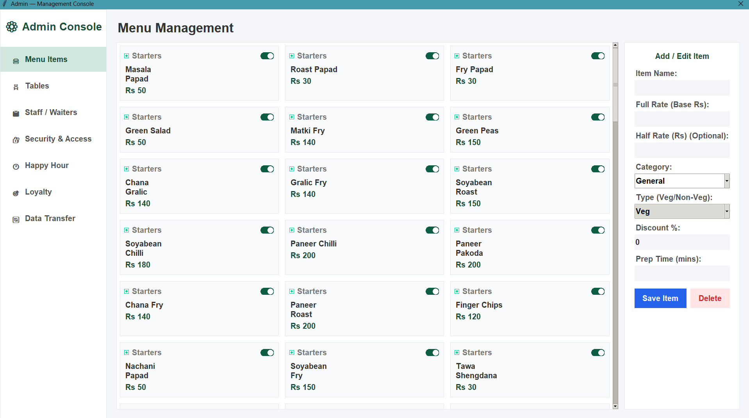This screenshot has width=749, height=418.
Task: Click the veg indicator icon on Masala Papad
Action: click(127, 56)
